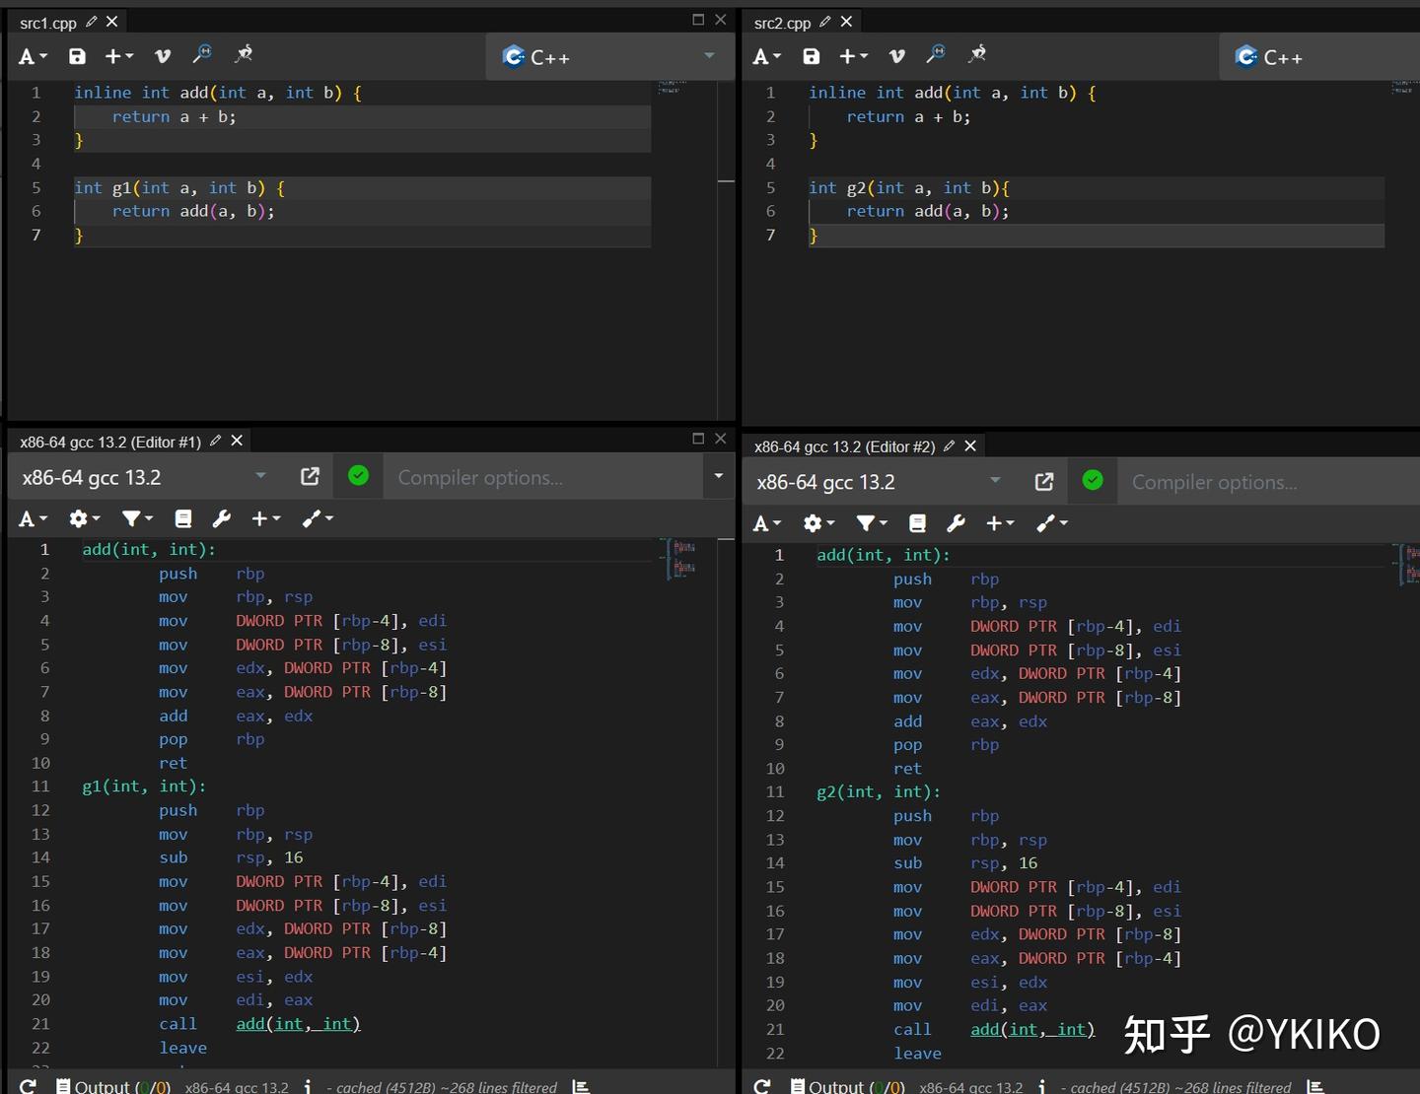This screenshot has height=1094, width=1420.
Task: Open Quick-bench icon in src2.cpp toolbar
Action: (976, 54)
